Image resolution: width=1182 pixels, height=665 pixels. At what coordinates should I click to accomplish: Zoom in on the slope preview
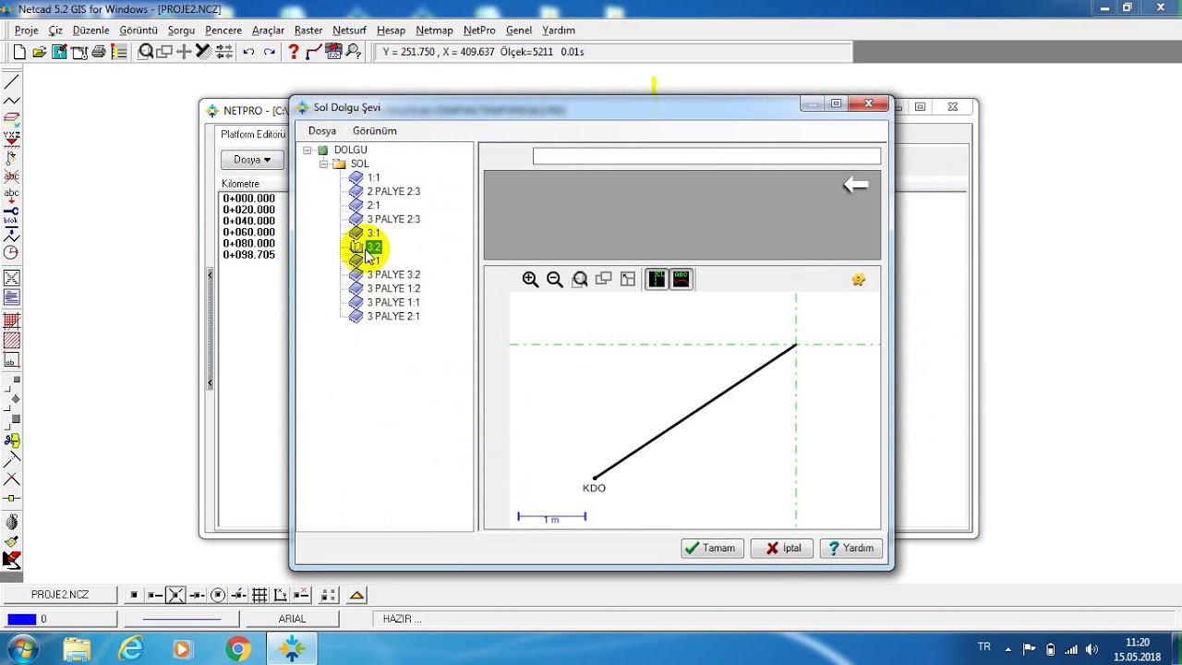530,279
